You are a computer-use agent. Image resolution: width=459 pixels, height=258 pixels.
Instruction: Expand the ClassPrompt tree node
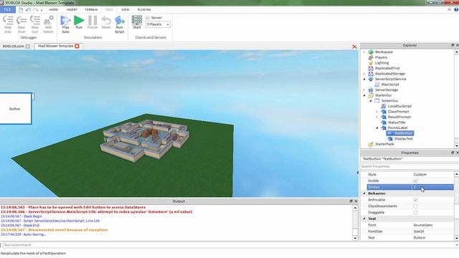tap(377, 112)
